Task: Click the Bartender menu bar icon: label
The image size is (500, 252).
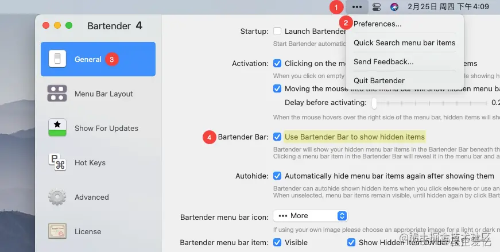Action: [224, 217]
